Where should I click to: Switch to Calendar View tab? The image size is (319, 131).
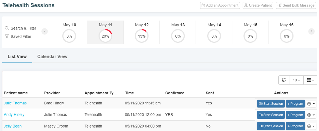pos(52,56)
